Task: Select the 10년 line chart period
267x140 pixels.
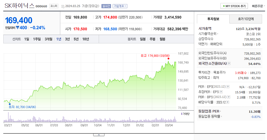Action: tap(86, 39)
